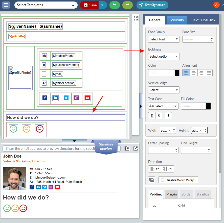The height and width of the screenshot is (223, 224).
Task: Toggle underline text formatting
Action: 152,116
